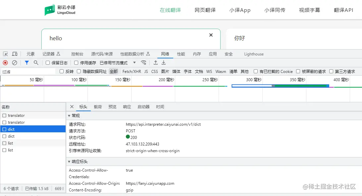Viewport: 362px width, 196px height.
Task: Stop recording network log red button
Action: pyautogui.click(x=5, y=63)
